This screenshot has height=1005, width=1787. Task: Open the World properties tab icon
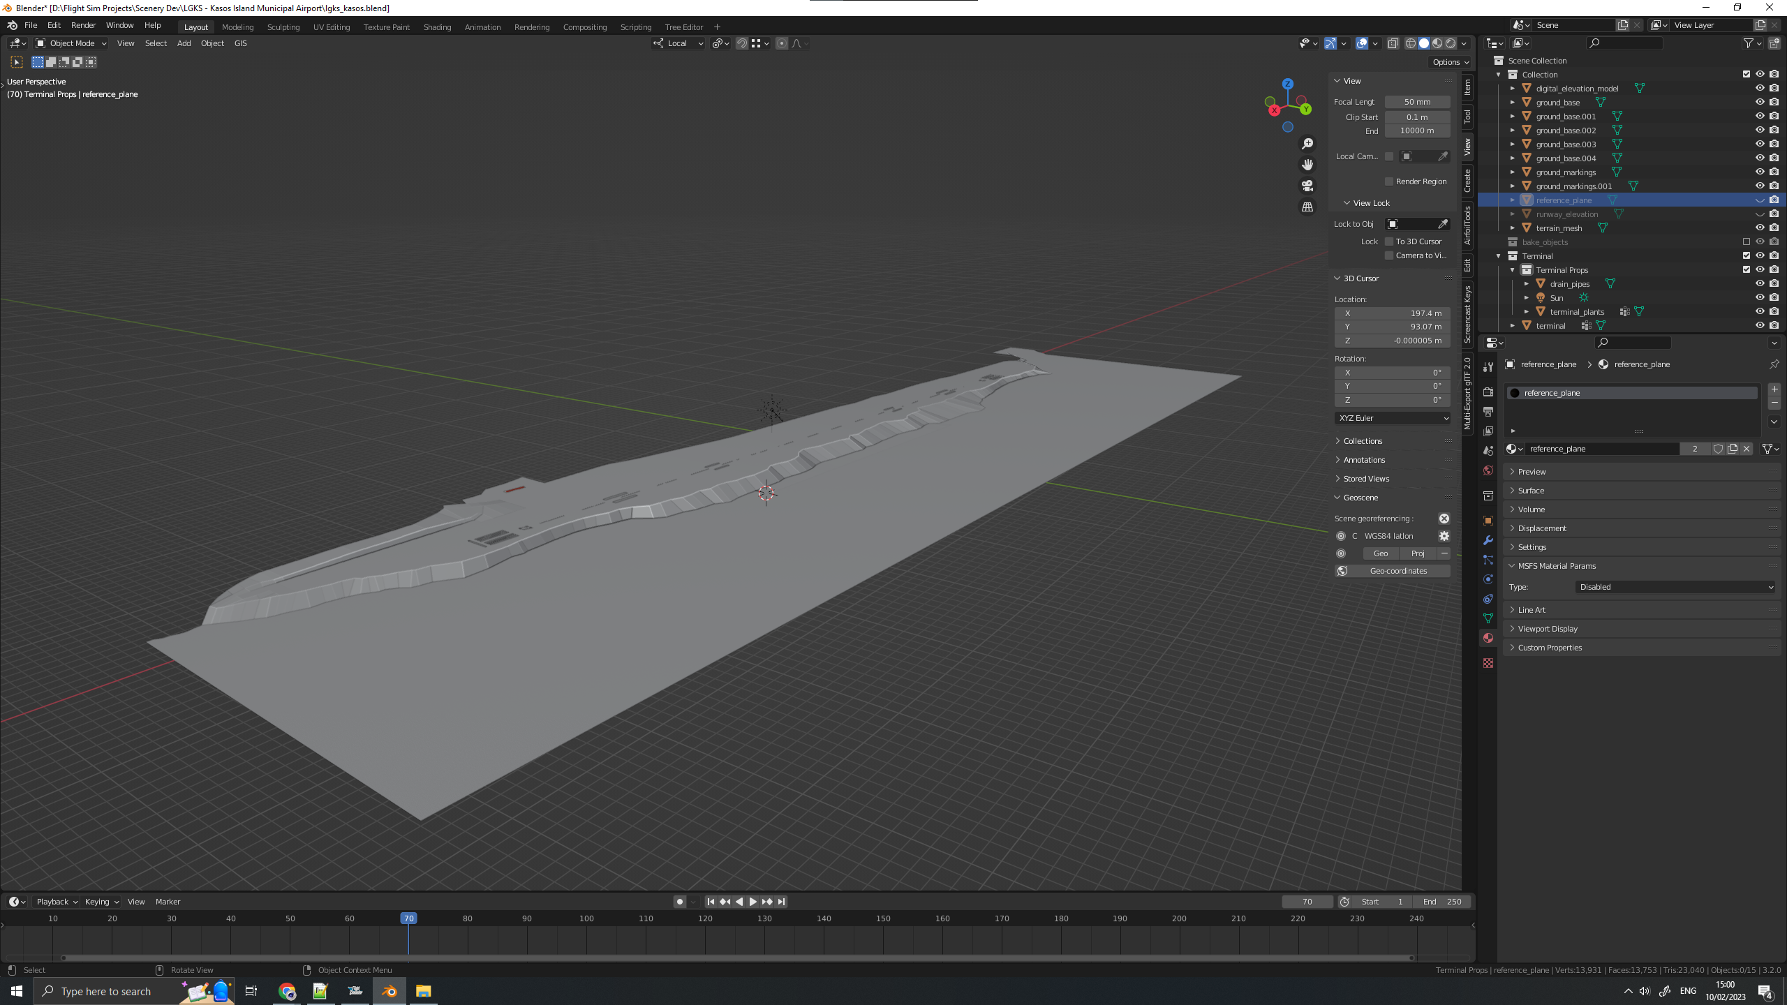coord(1488,470)
